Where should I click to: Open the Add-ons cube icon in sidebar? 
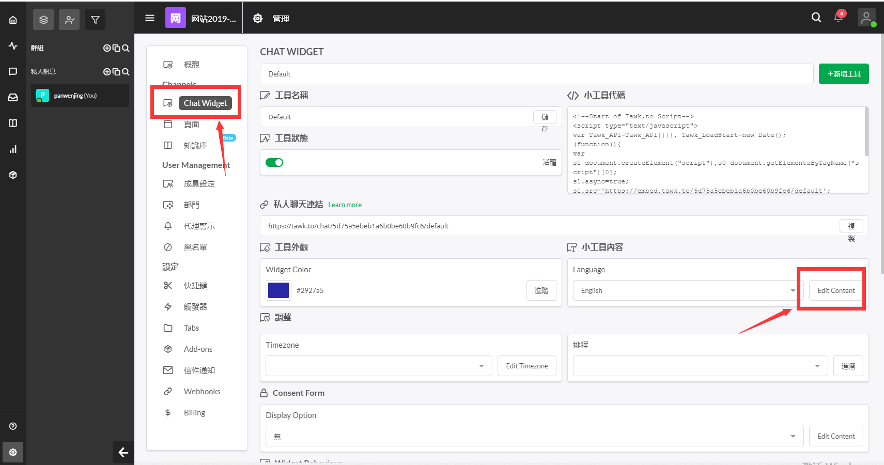(13, 175)
